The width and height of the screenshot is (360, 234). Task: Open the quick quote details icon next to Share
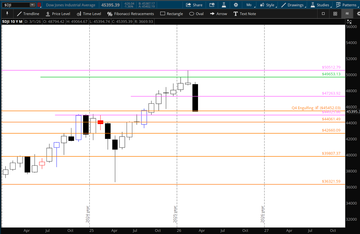pyautogui.click(x=212, y=5)
